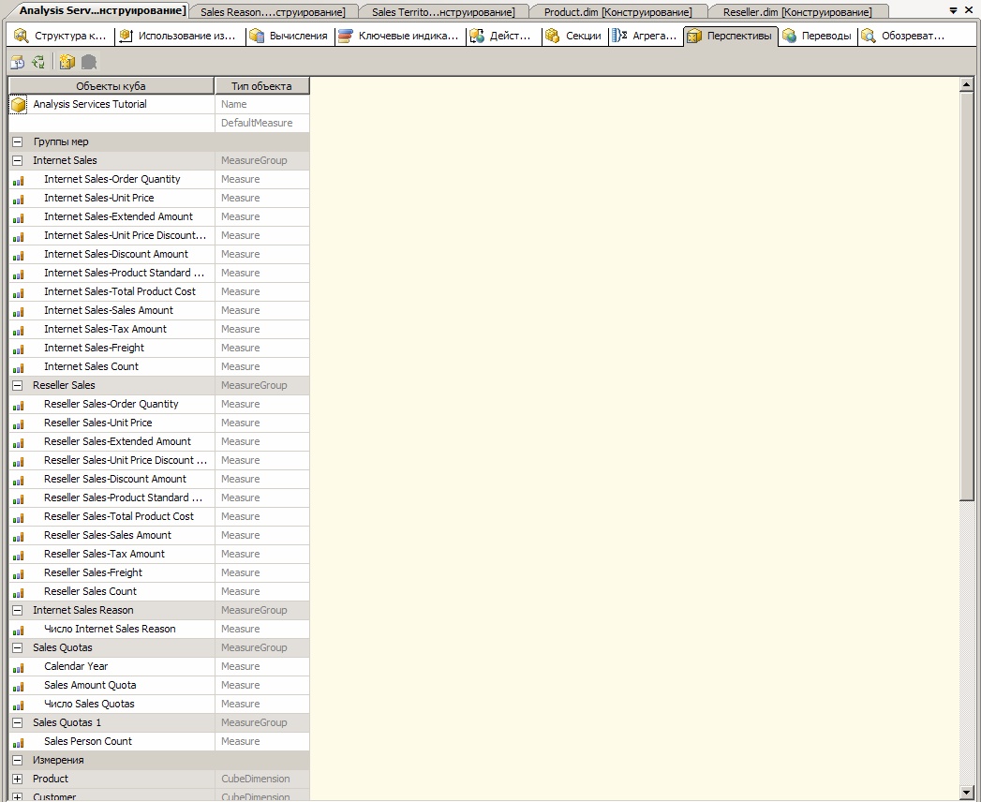Collapse the Sales Quotas 1 measure group
This screenshot has width=981, height=802.
click(18, 723)
